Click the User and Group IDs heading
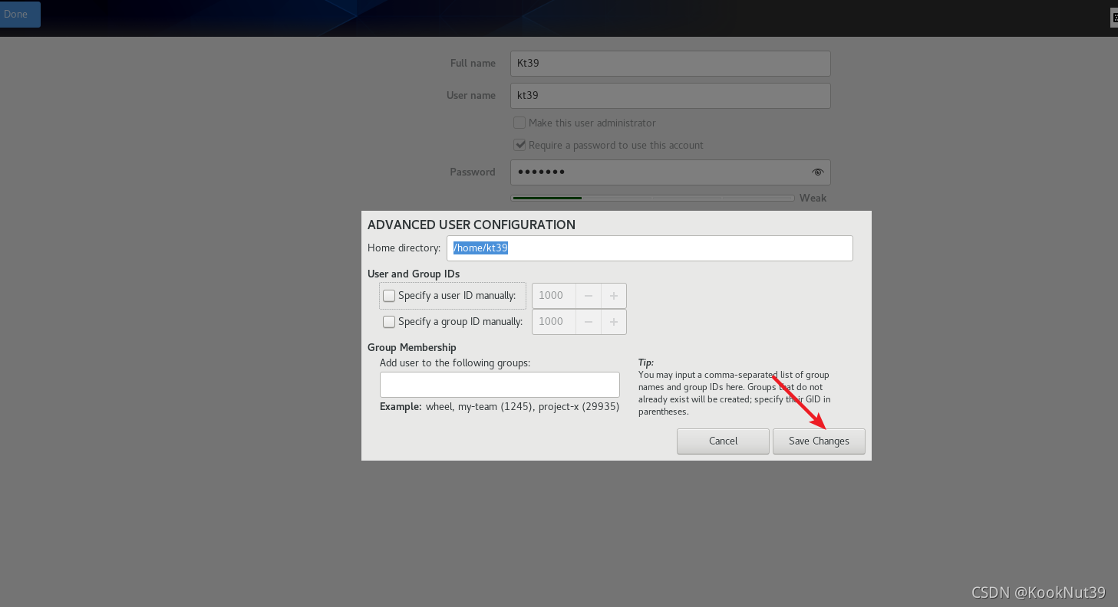The image size is (1118, 607). [x=414, y=274]
